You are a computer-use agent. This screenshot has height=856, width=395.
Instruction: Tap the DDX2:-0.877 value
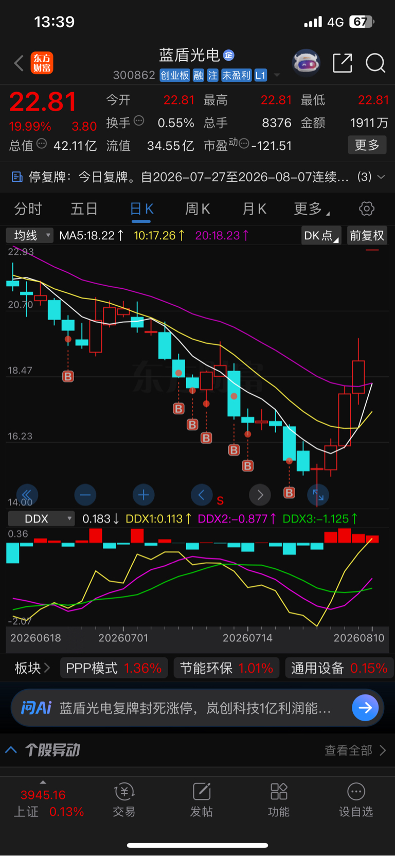click(x=236, y=519)
